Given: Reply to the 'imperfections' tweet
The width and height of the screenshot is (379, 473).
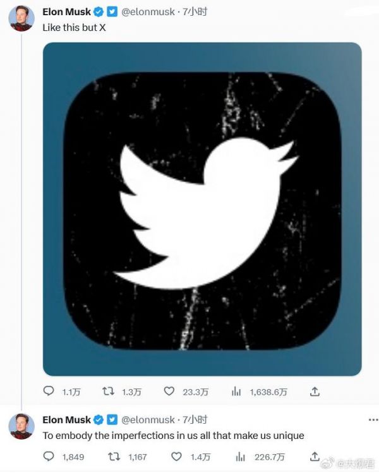Looking at the screenshot, I should point(49,456).
